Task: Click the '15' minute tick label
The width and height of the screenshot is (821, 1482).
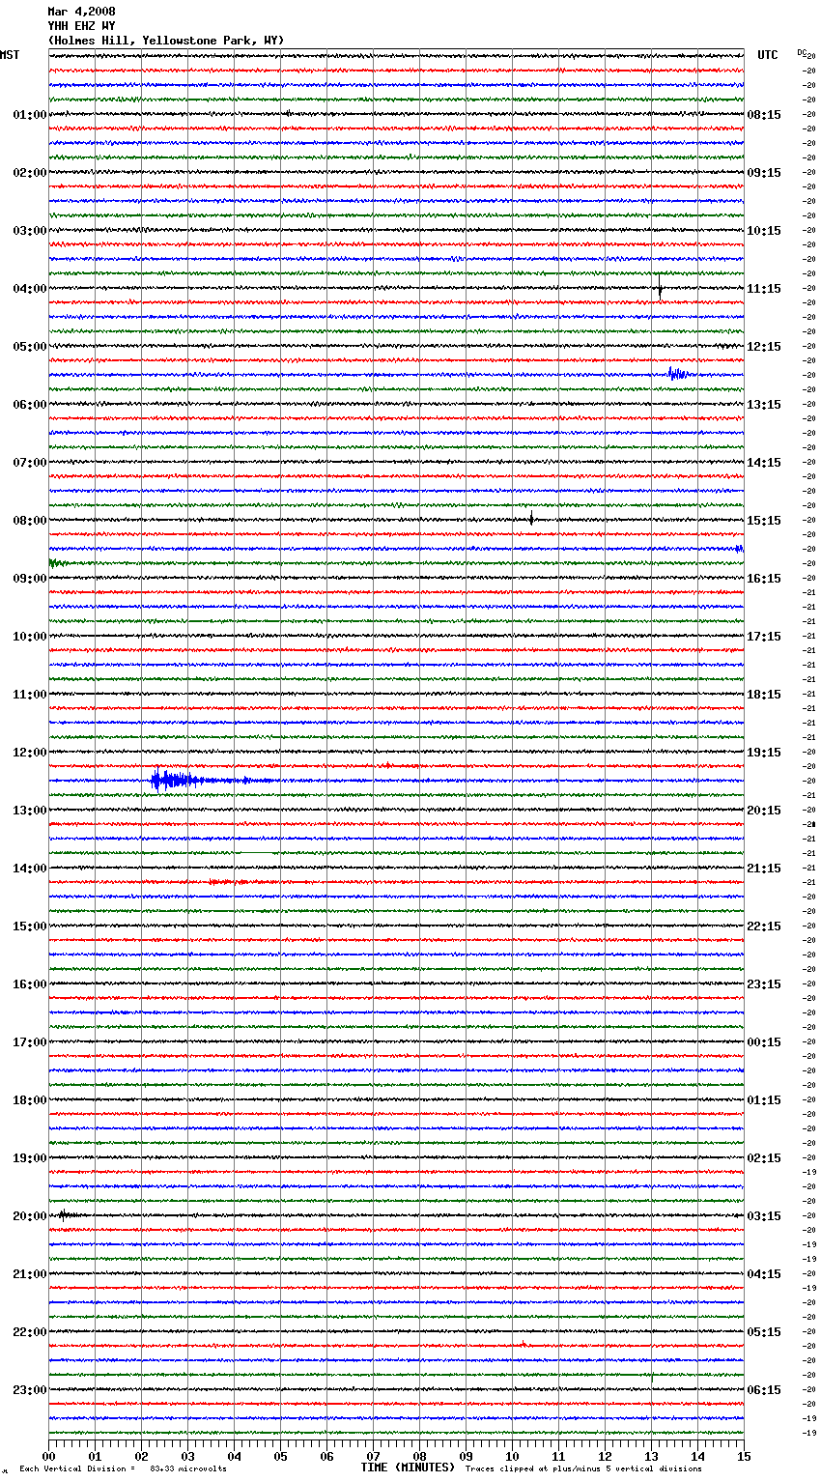Action: (x=744, y=1456)
